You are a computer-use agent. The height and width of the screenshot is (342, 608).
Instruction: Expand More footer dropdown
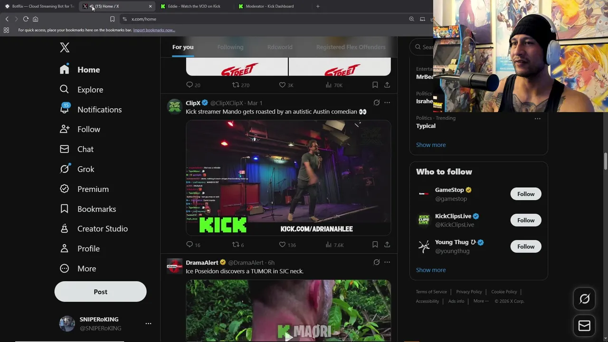click(481, 301)
